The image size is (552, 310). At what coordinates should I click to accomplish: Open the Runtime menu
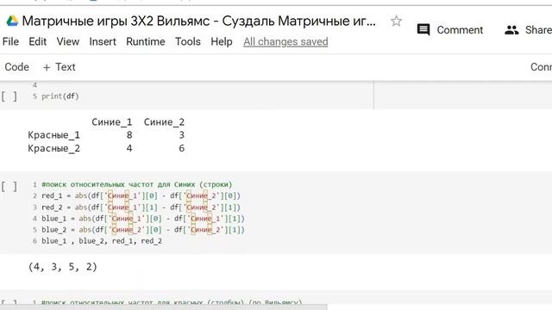coord(146,41)
